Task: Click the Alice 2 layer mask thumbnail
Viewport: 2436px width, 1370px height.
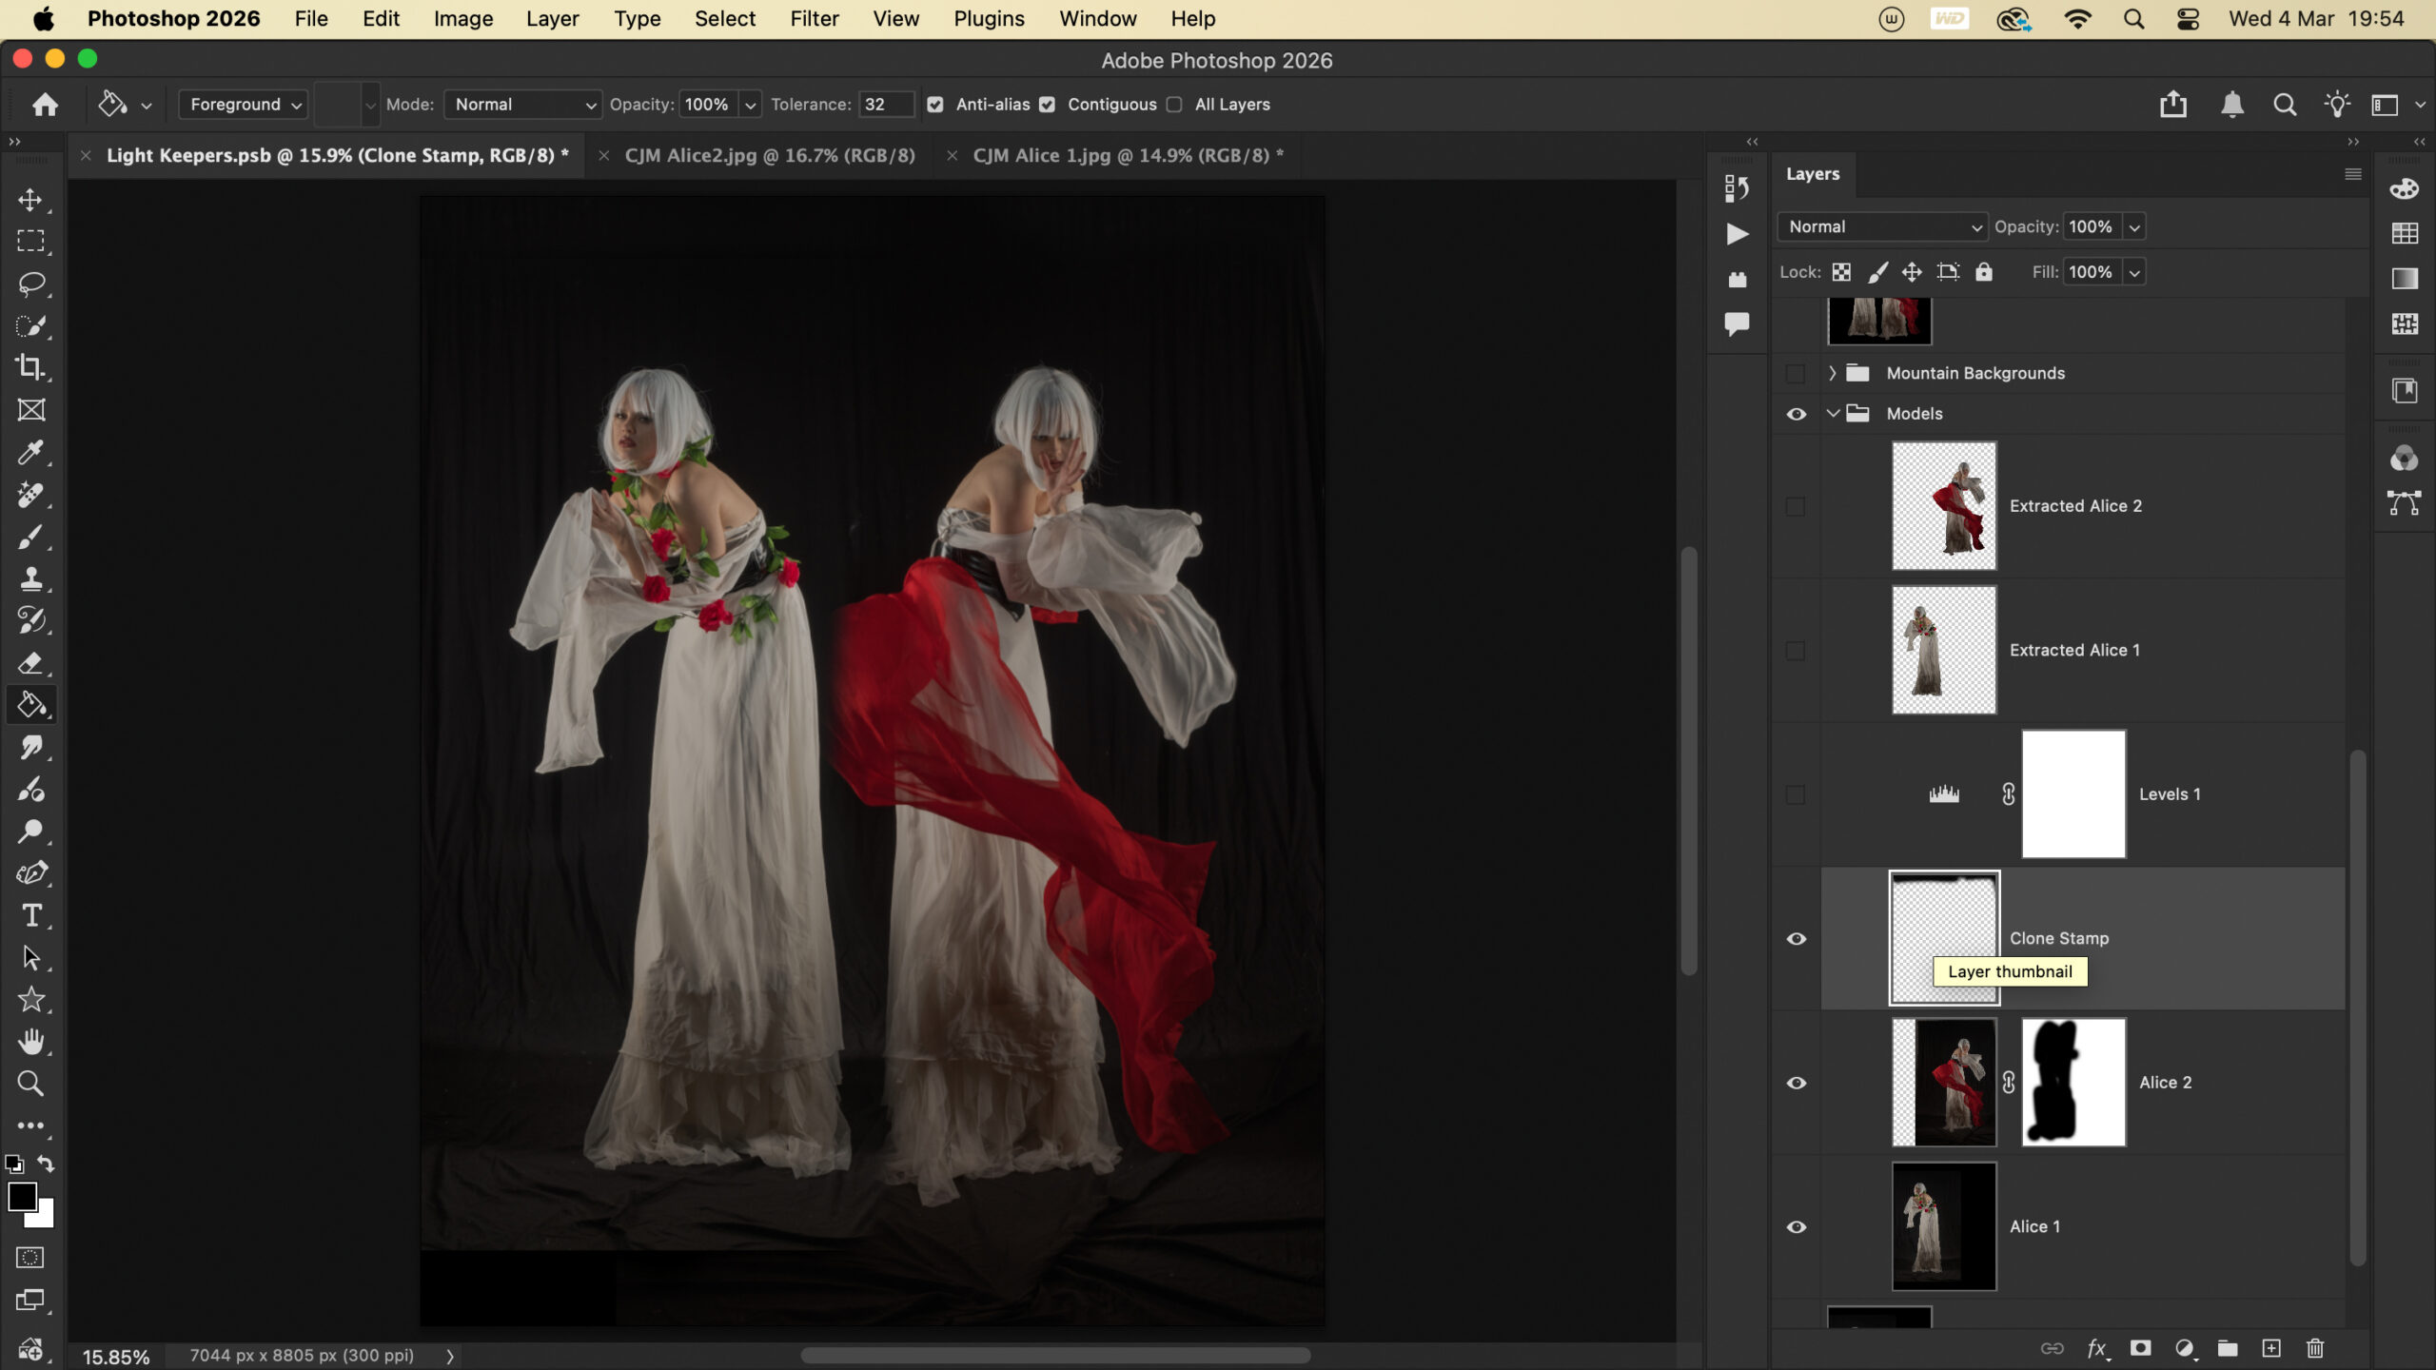Action: coord(2073,1083)
